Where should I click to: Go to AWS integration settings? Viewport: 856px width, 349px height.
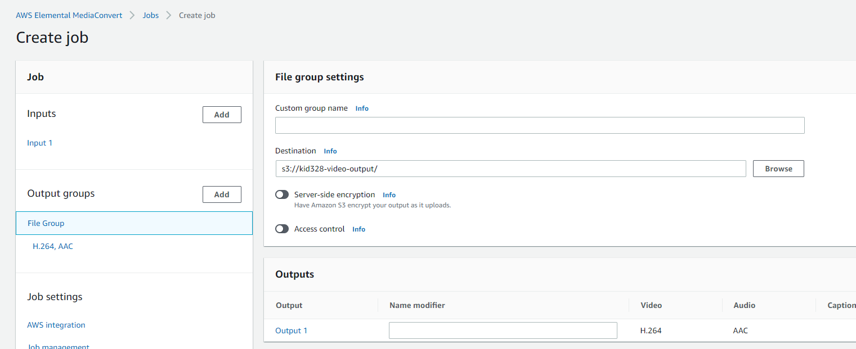pos(56,325)
